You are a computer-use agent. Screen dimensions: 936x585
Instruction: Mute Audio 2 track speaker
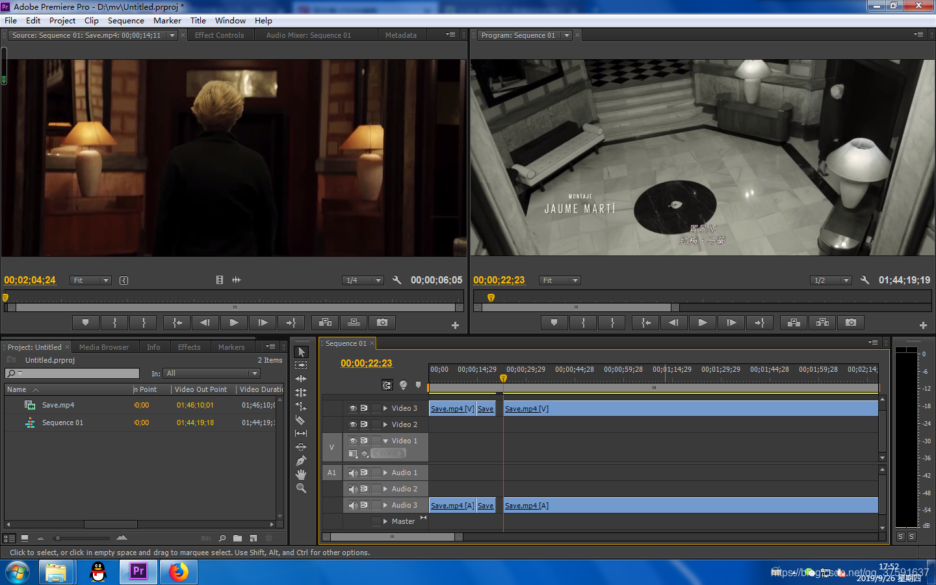[353, 489]
